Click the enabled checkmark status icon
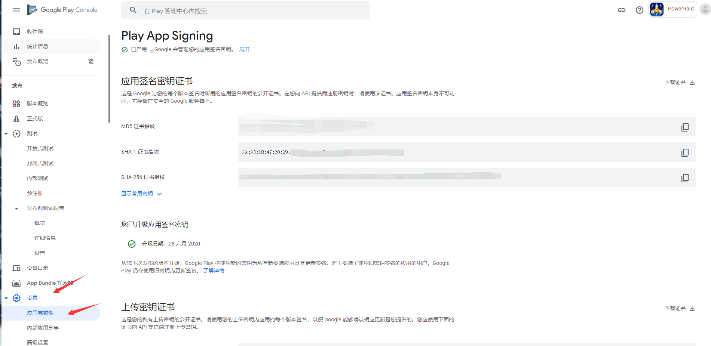Viewport: 711px width, 346px height. 125,50
